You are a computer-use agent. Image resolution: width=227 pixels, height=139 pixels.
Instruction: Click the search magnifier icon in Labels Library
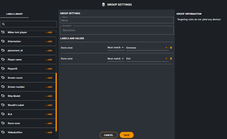(4, 24)
